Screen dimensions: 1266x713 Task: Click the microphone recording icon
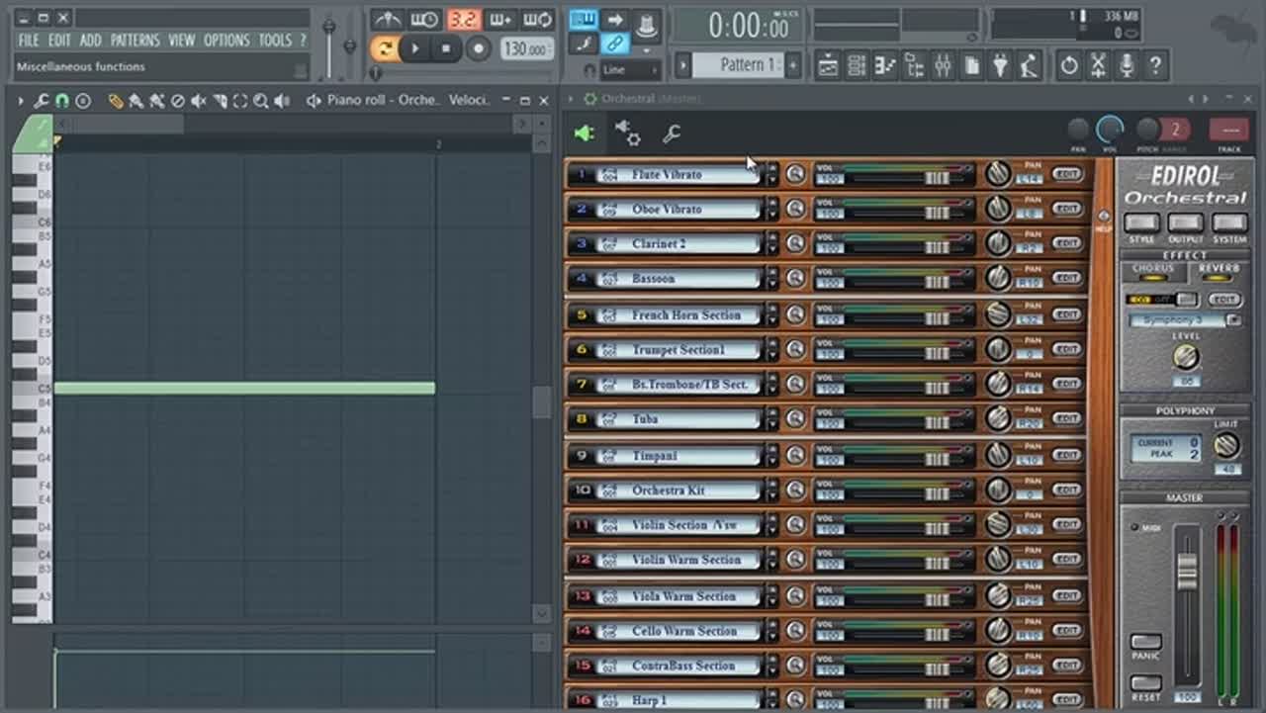(1126, 66)
